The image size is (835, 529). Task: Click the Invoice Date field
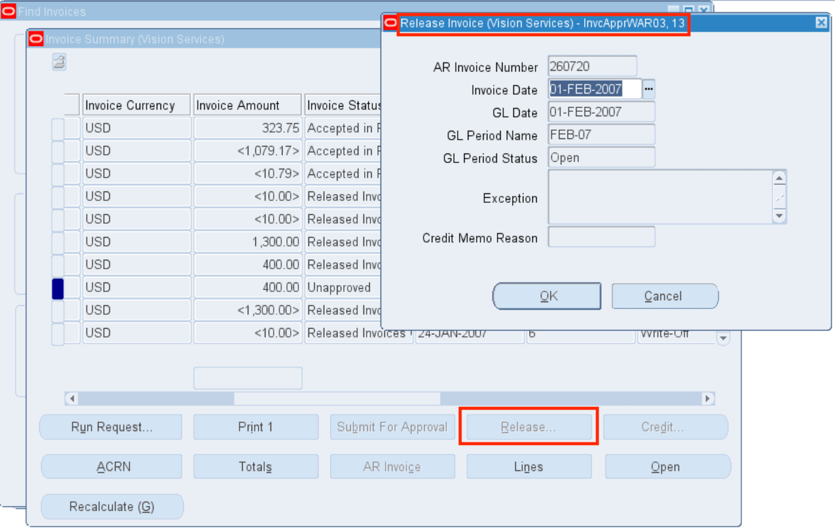pos(595,89)
